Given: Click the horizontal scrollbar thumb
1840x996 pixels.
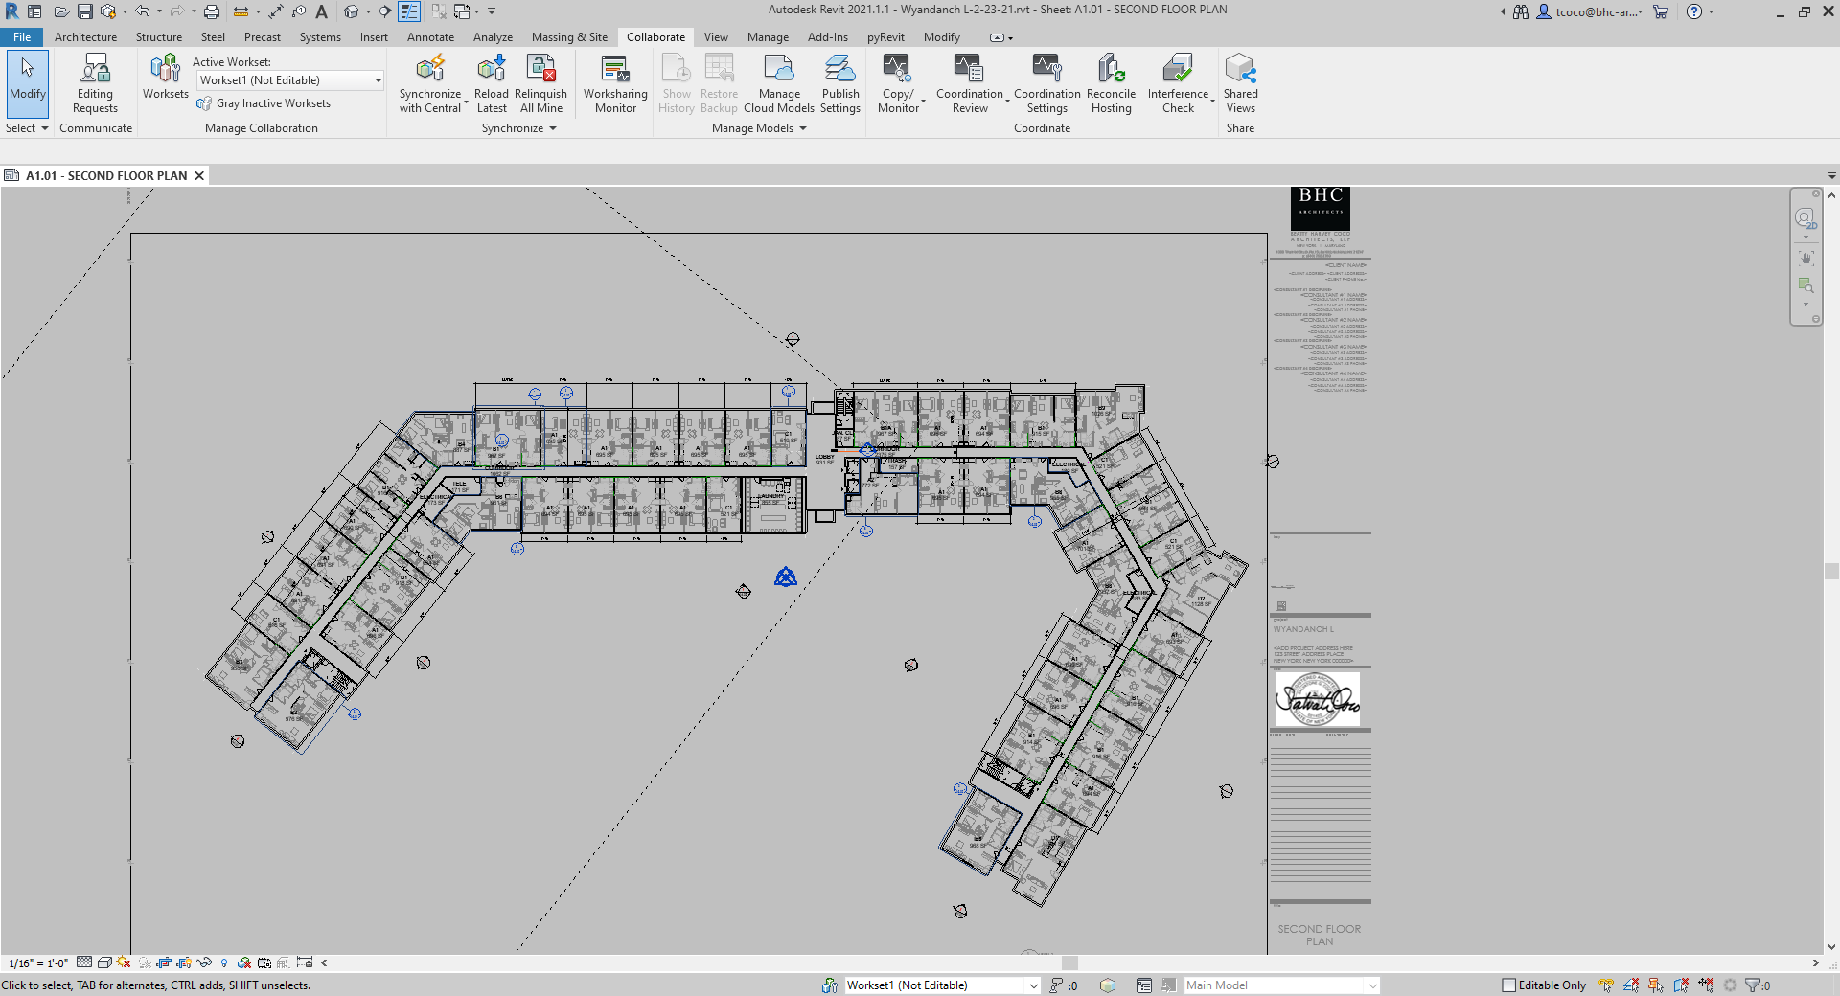Looking at the screenshot, I should pos(1069,963).
